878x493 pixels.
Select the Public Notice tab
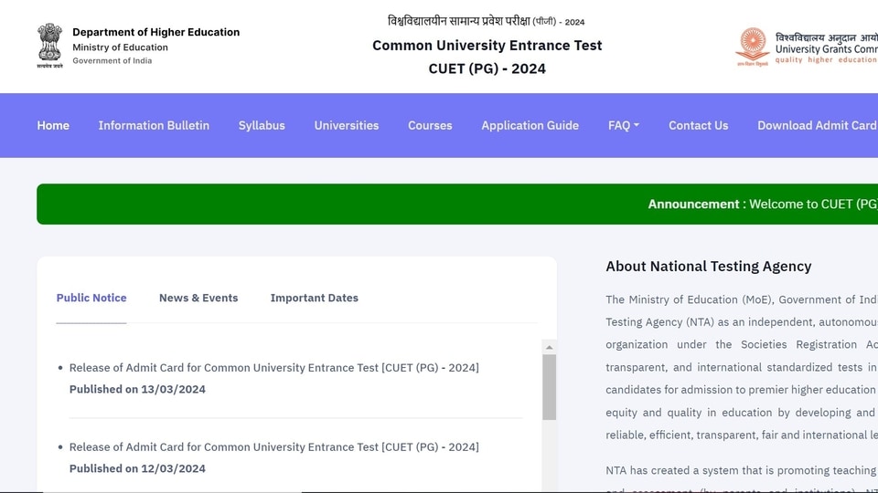[91, 298]
